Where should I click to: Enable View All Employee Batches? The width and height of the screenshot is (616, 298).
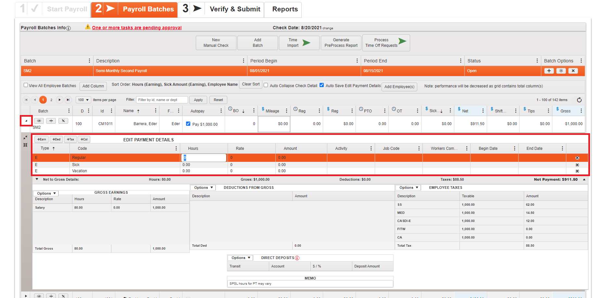click(26, 85)
